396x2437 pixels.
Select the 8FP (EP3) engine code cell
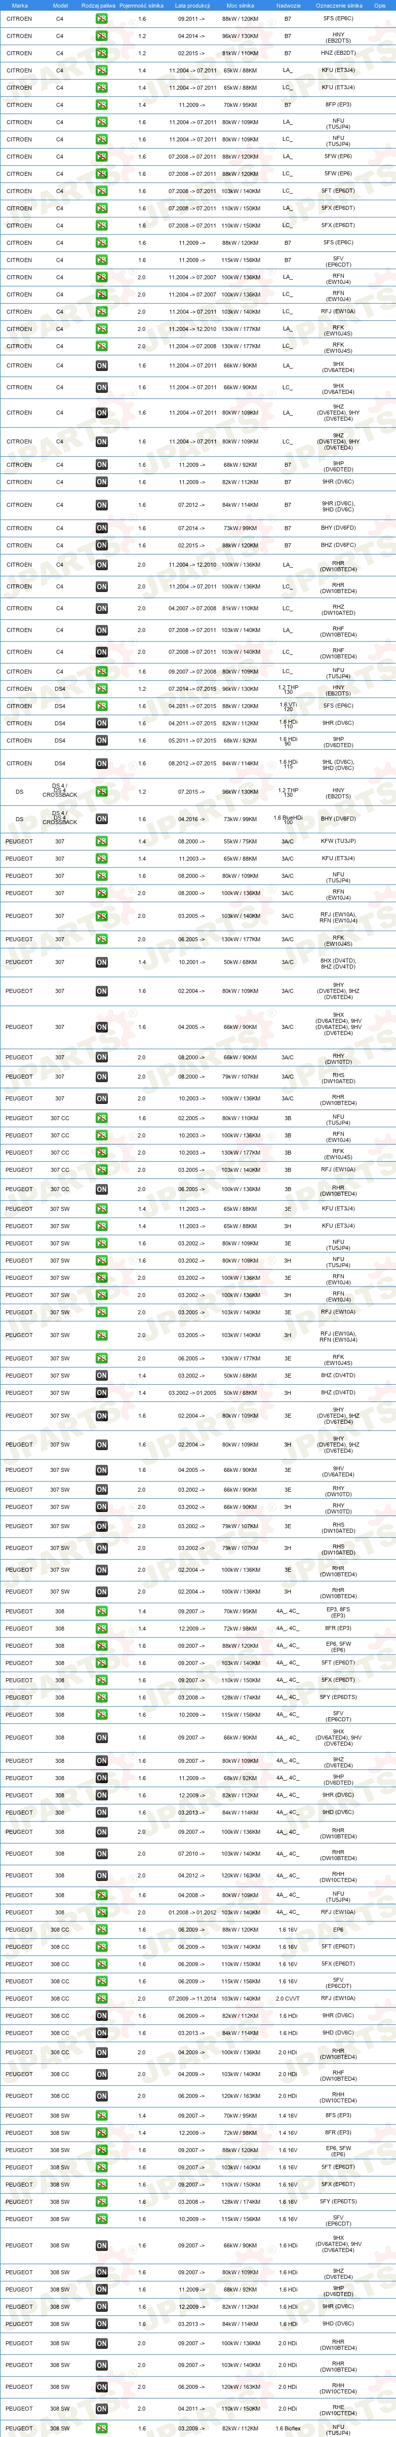click(x=338, y=105)
